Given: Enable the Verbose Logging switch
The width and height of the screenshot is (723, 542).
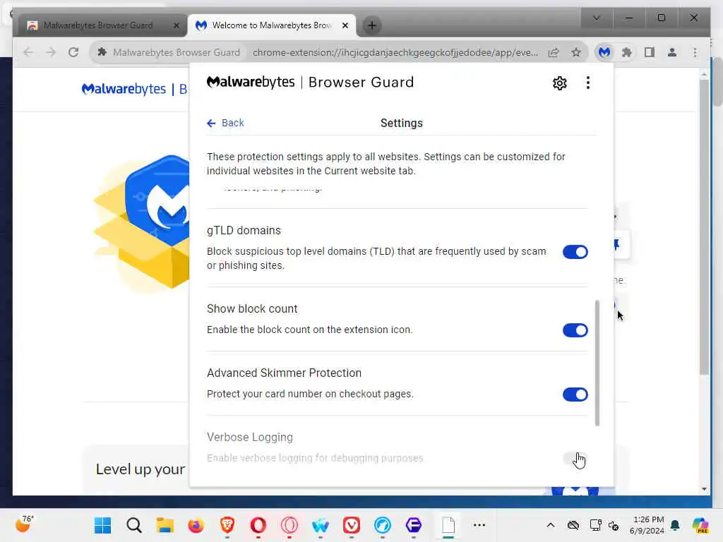Looking at the screenshot, I should [575, 459].
